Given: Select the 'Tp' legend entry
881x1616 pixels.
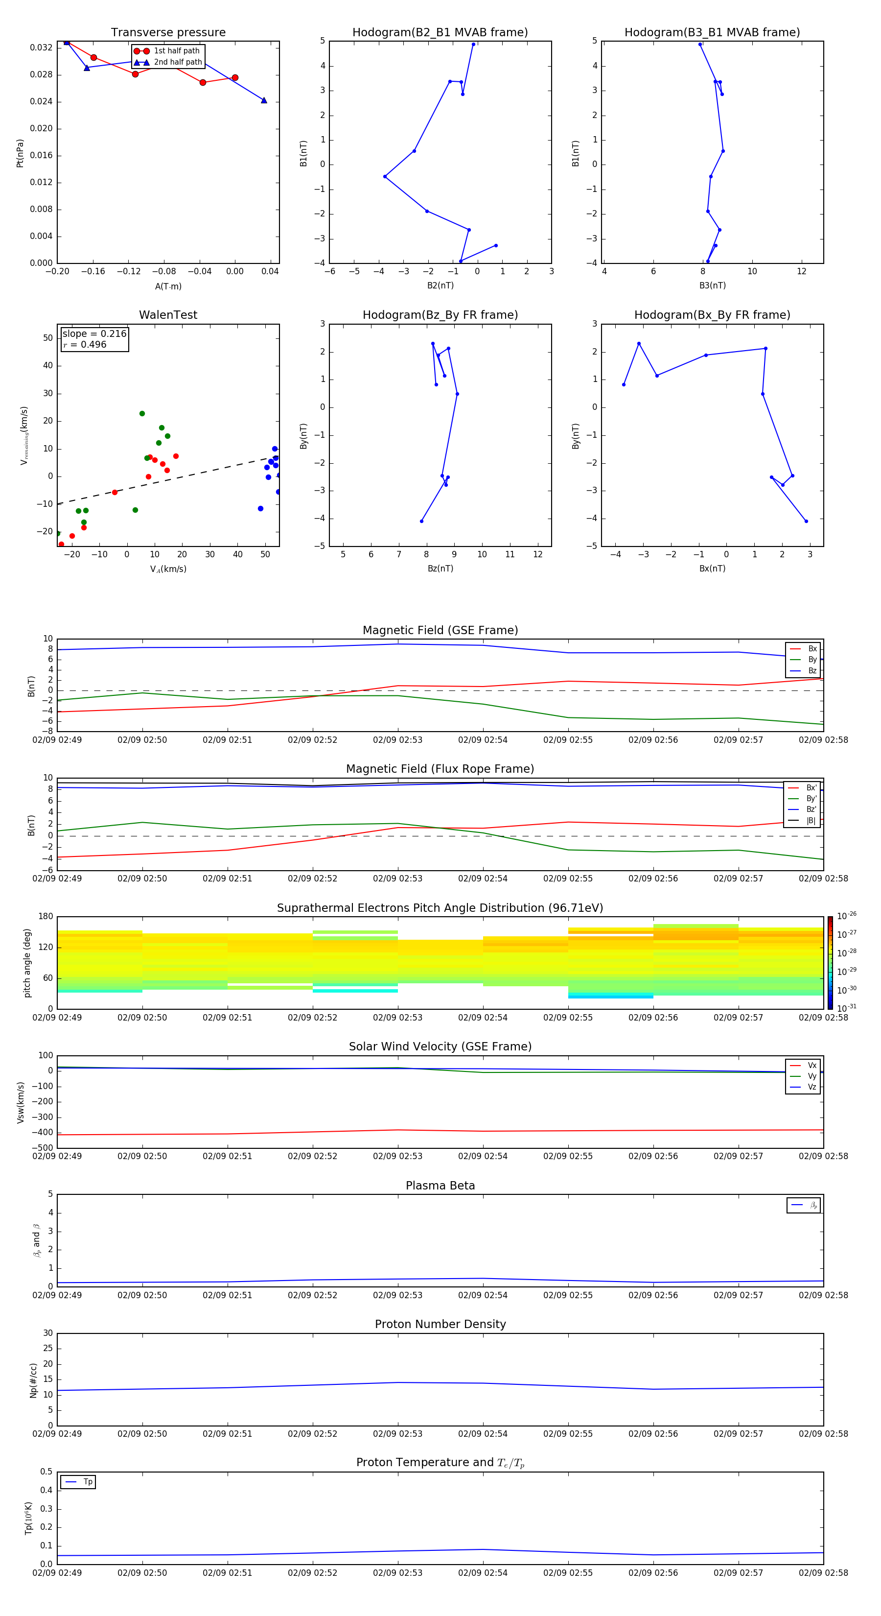Looking at the screenshot, I should click(x=78, y=1482).
